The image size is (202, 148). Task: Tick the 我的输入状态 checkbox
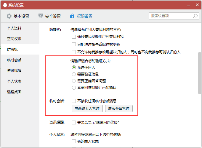point(74,141)
